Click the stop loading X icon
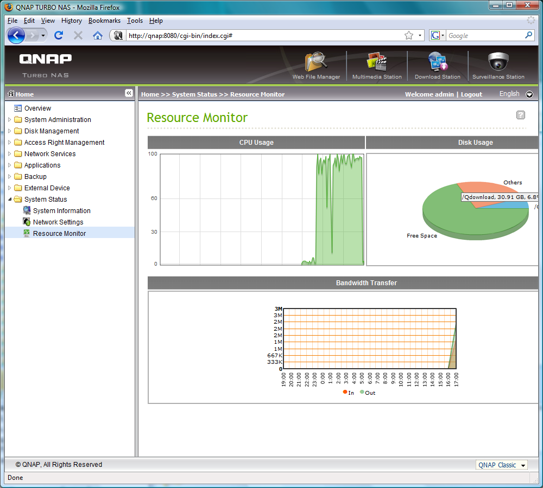 tap(78, 35)
